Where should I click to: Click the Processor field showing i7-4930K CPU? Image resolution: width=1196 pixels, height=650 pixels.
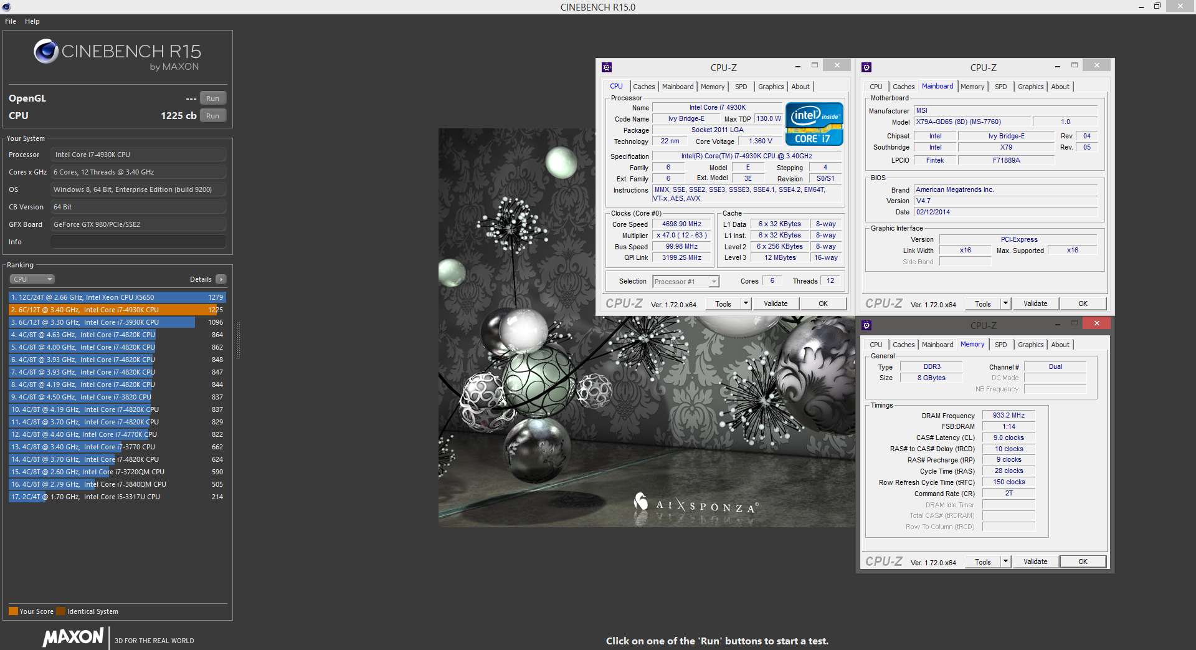click(x=138, y=155)
